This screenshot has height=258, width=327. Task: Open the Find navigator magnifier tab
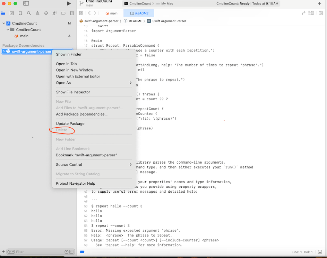tap(29, 13)
